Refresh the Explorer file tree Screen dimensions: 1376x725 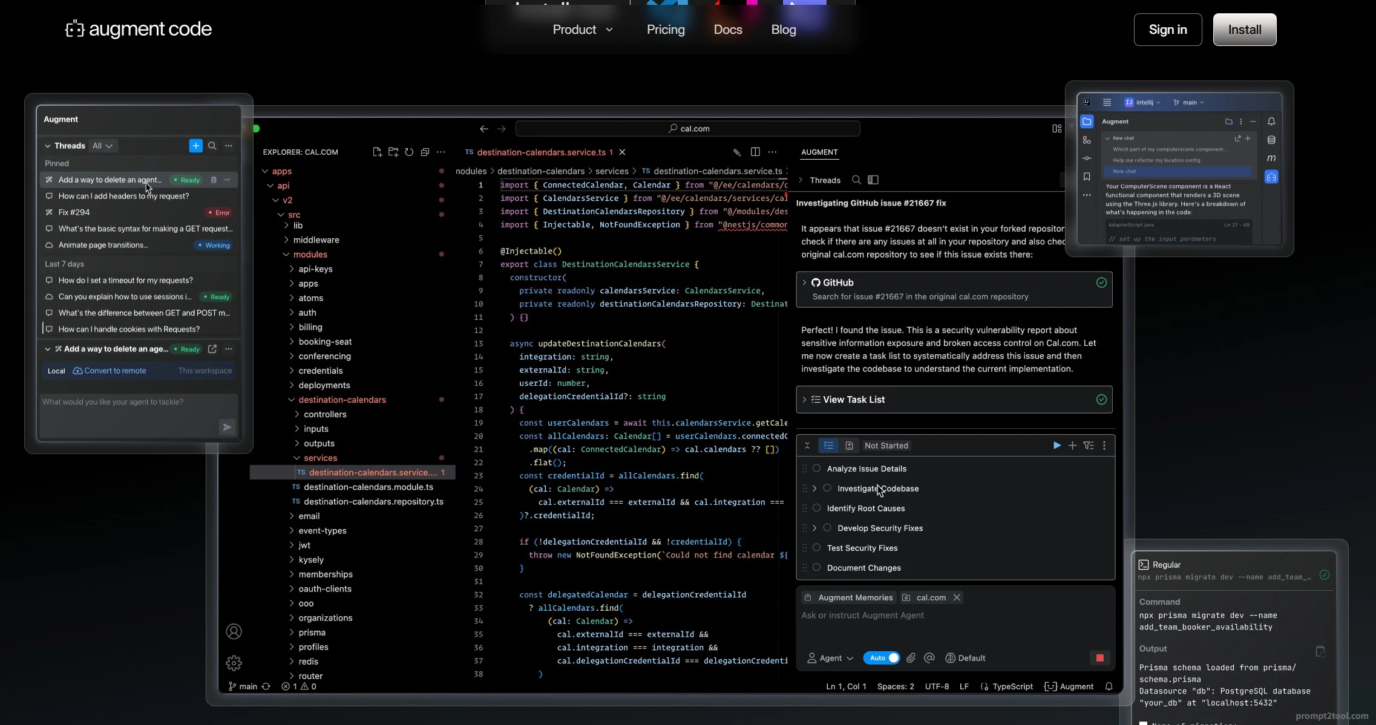409,152
